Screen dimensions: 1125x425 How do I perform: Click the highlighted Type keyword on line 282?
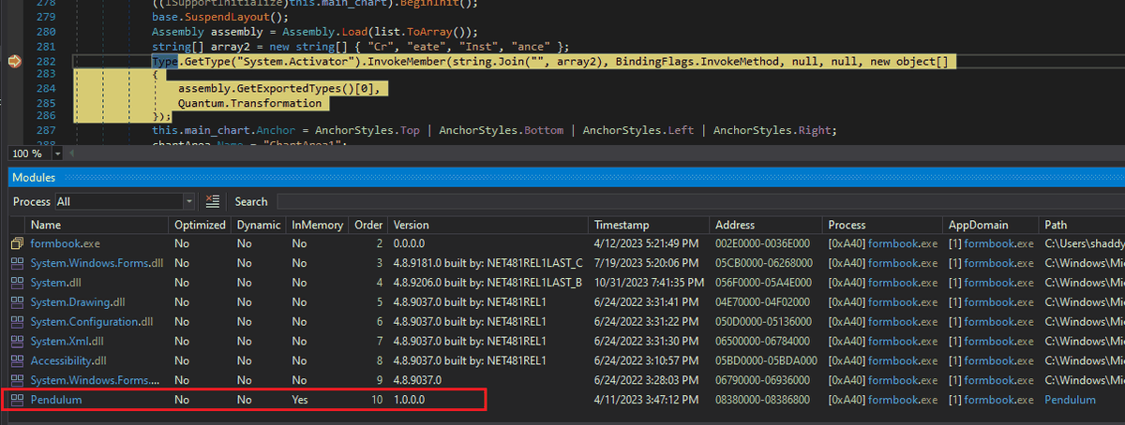tap(165, 62)
